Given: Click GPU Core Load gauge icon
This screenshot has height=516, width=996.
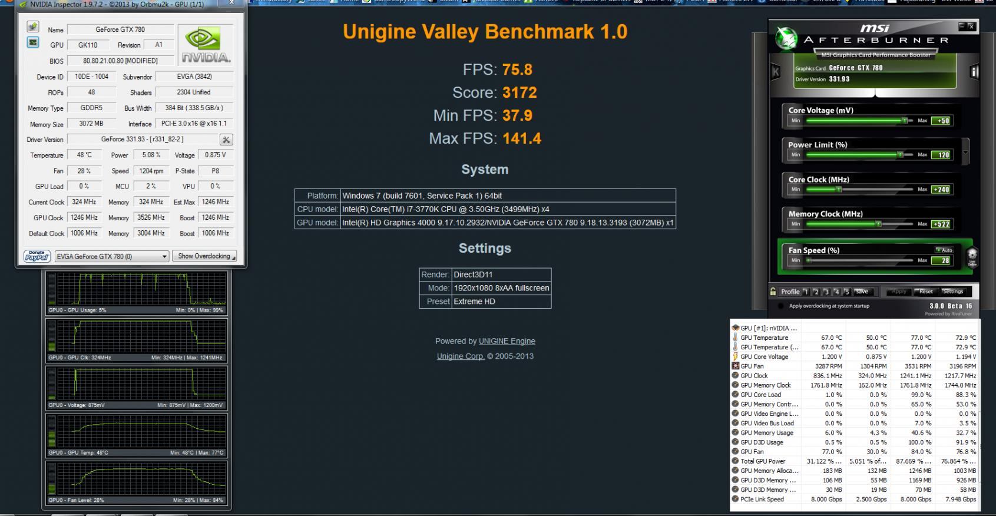Looking at the screenshot, I should [x=735, y=395].
